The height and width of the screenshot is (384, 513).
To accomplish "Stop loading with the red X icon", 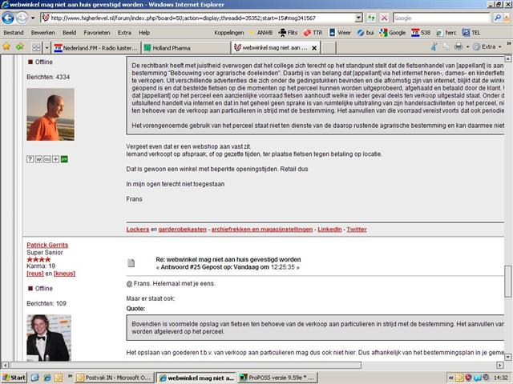I will click(385, 18).
